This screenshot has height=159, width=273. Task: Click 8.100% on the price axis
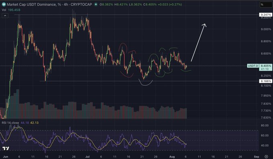point(266,86)
